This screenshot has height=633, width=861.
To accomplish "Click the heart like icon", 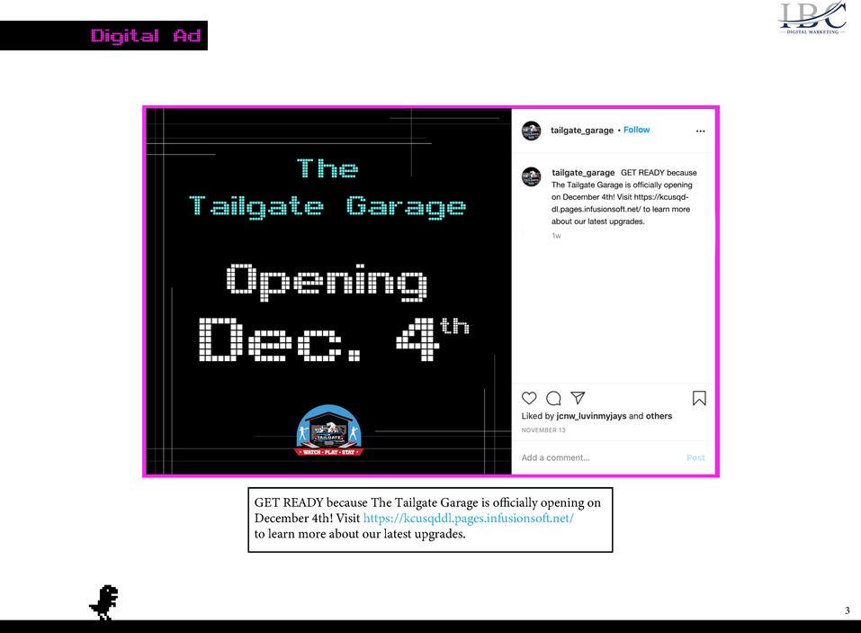I will (x=529, y=398).
